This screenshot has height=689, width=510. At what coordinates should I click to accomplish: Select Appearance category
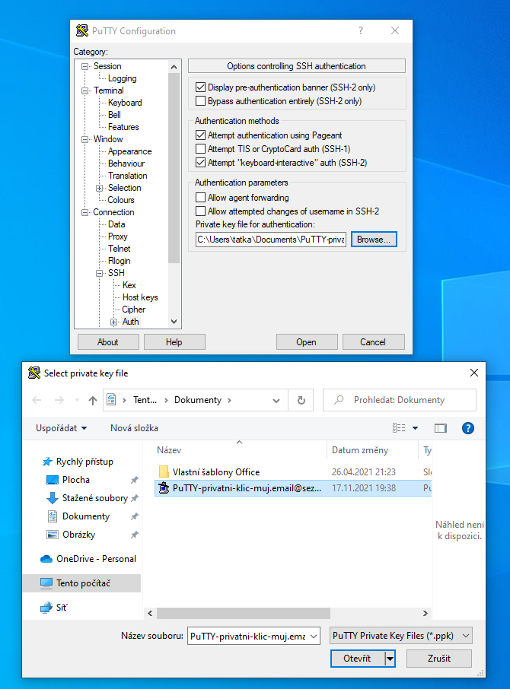(129, 151)
